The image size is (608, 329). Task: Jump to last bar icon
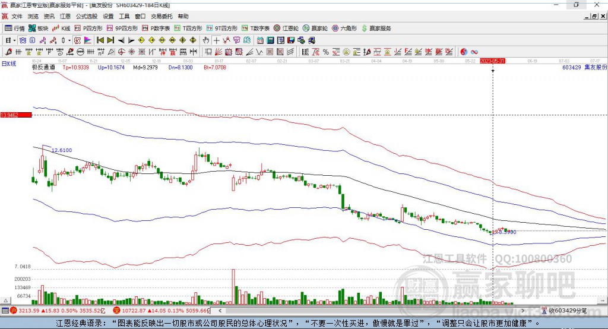pos(110,40)
